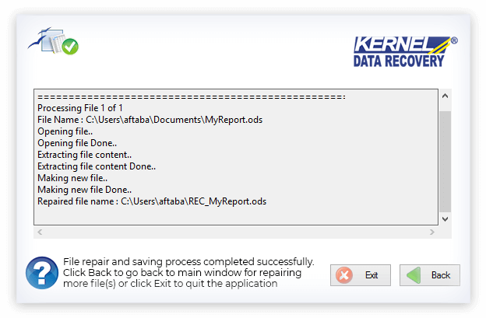Click the Kernel Data Recovery logo
486x318 pixels.
(x=405, y=51)
